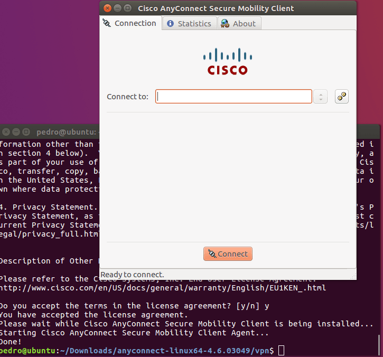Click the resize grip of AnyConnect window
Image resolution: width=383 pixels, height=357 pixels.
[x=353, y=277]
